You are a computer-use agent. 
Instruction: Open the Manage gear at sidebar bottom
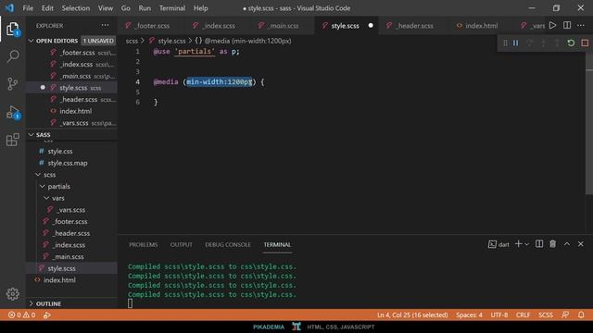coord(12,294)
